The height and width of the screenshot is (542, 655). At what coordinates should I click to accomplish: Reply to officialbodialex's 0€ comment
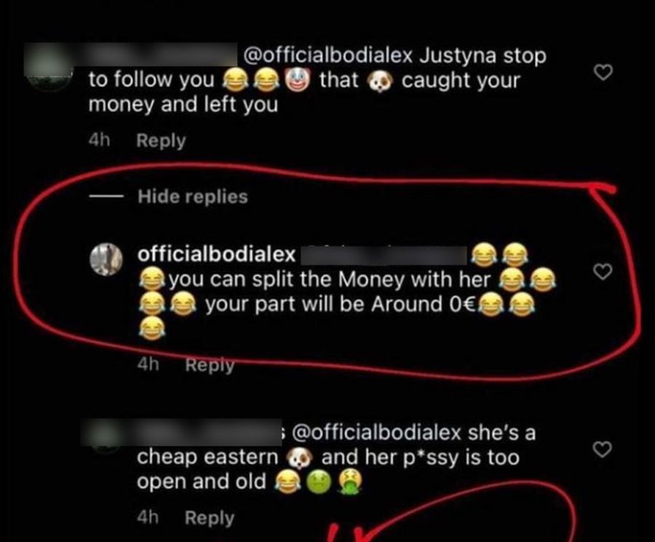210,364
